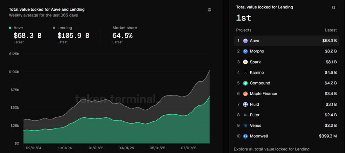Click the $3.1 B value for Fluid
345x153 pixels.
click(x=331, y=104)
